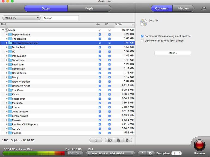Screen dimensions: 210x157
Task: Expand The Beatles folder
Action: (7, 39)
